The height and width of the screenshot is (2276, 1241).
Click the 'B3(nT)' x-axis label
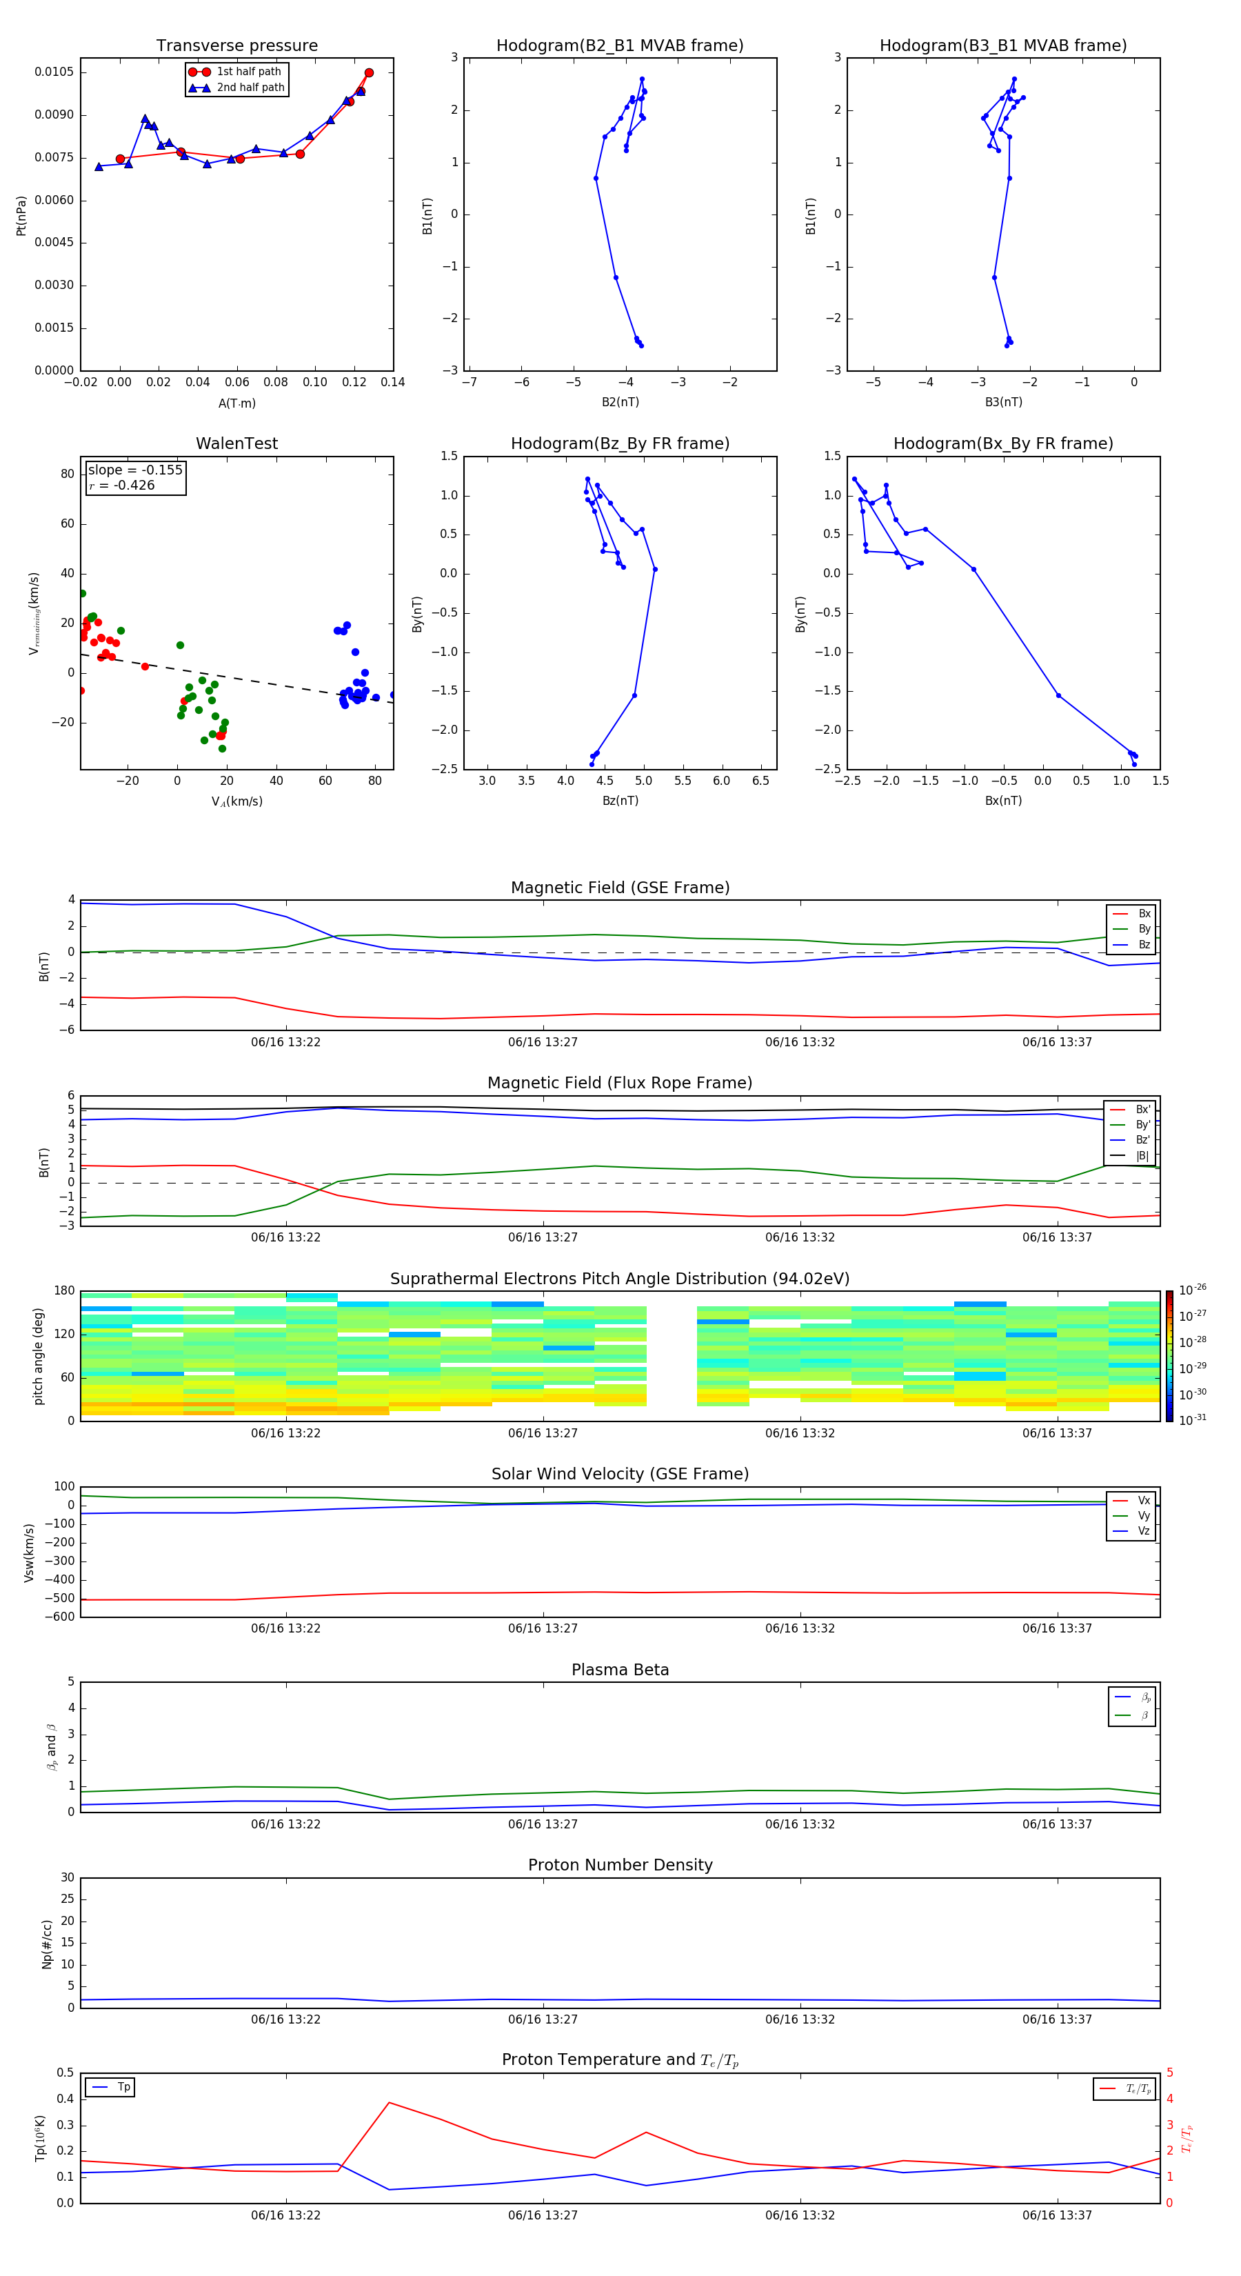coord(1003,402)
